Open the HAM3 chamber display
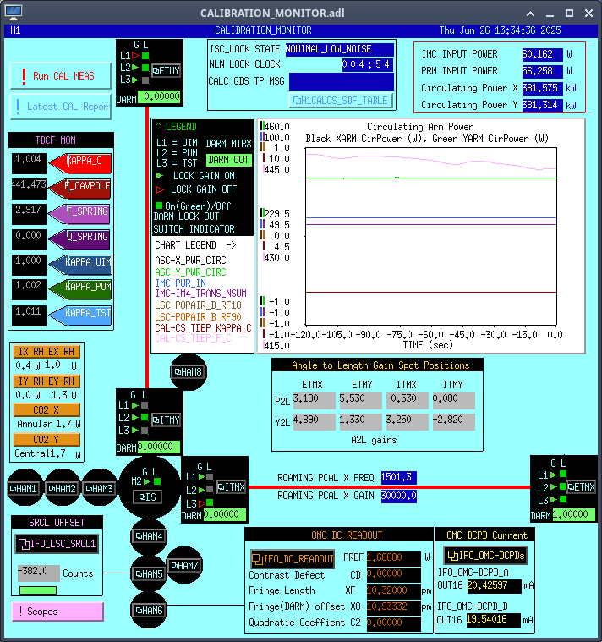The image size is (602, 642). click(99, 488)
